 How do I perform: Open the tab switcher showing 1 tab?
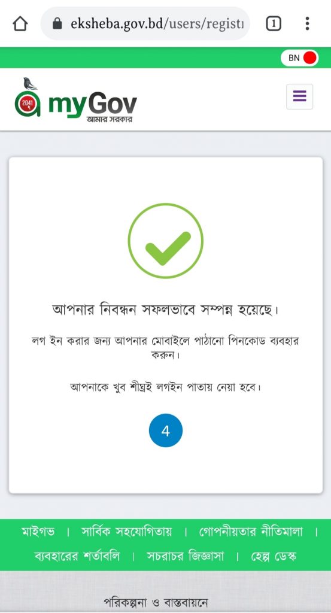(x=274, y=24)
